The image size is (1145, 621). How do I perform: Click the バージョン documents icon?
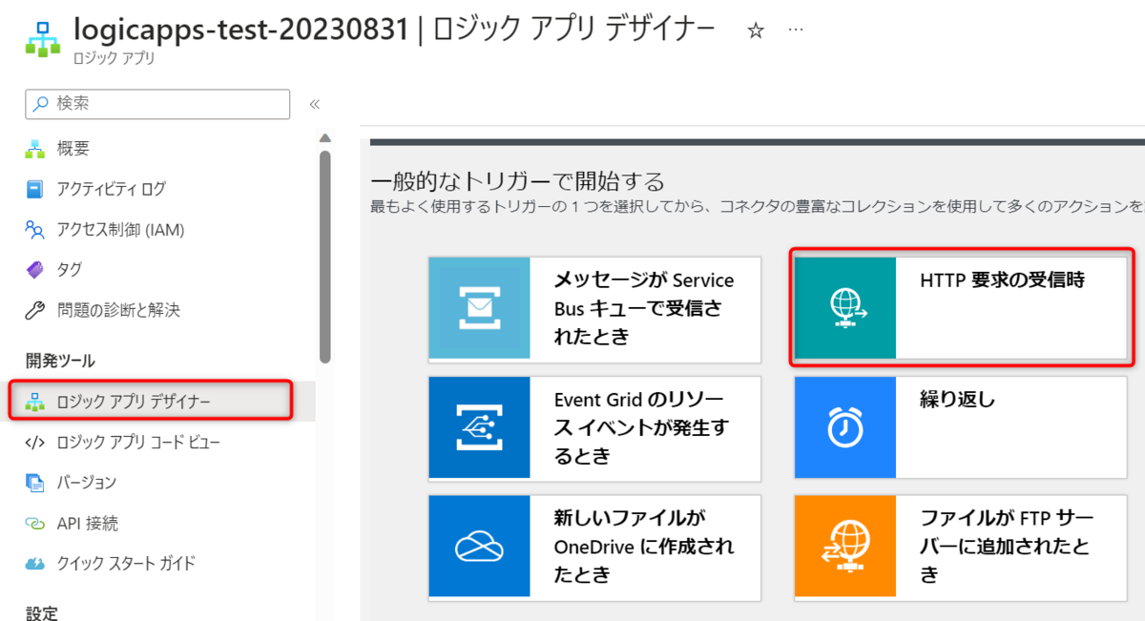point(35,483)
